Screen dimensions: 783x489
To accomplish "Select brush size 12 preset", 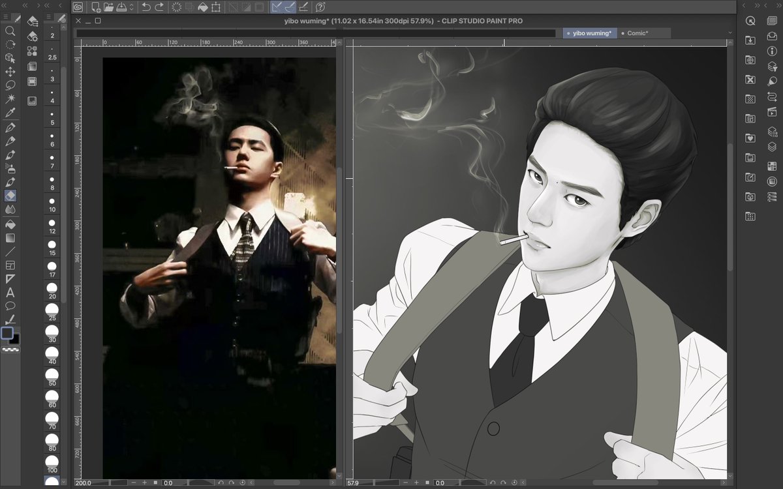I will (52, 226).
